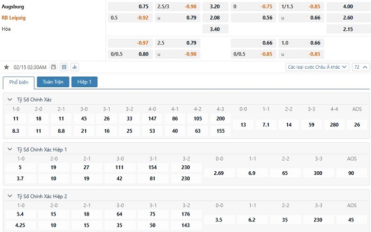Star this match as a favorite
Screen dimensions: 371x232
point(6,67)
